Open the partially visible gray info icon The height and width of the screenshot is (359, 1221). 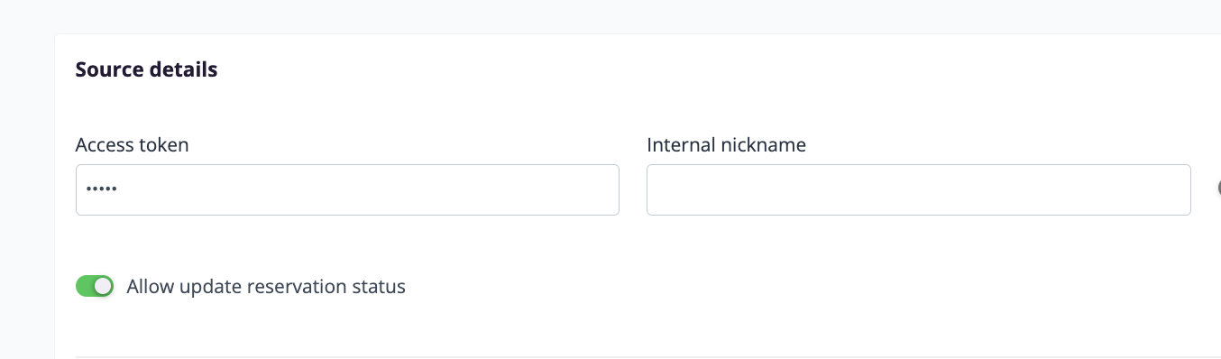pyautogui.click(x=1218, y=189)
